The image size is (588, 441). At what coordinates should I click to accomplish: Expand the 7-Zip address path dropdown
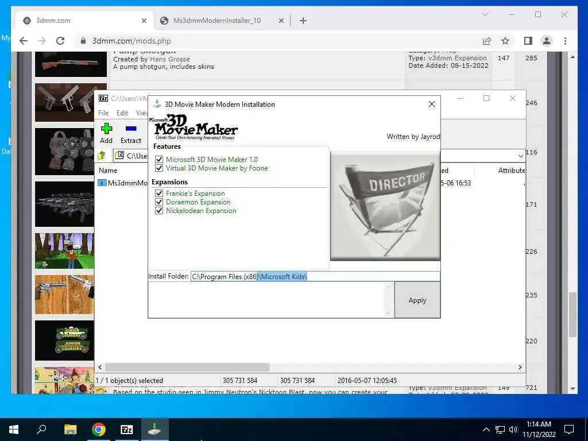[520, 156]
